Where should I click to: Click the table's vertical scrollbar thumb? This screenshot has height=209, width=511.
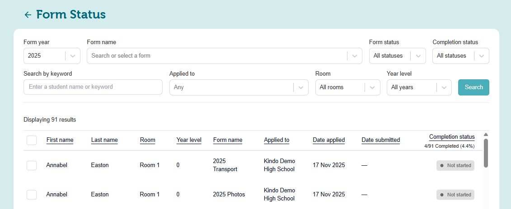click(x=486, y=153)
